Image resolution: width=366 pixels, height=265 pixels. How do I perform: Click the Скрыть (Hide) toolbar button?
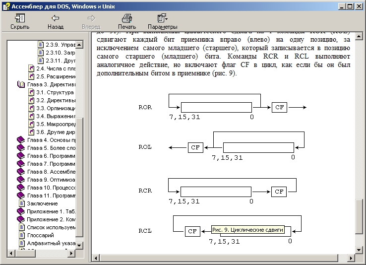(20, 21)
